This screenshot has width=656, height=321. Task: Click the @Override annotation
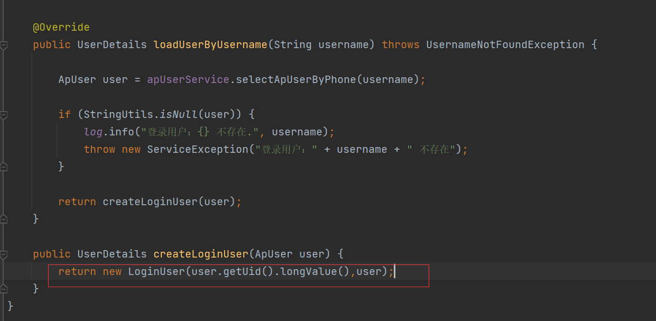pos(61,27)
